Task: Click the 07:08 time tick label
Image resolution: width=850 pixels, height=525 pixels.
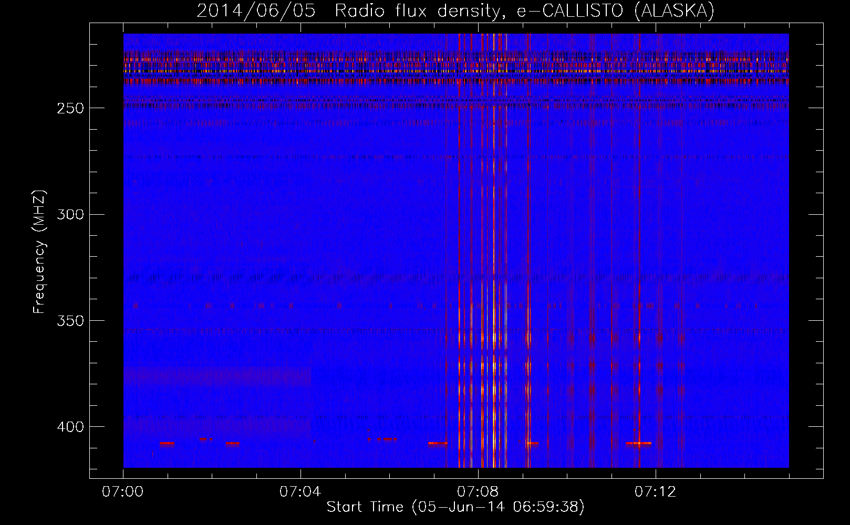Action: click(x=478, y=492)
